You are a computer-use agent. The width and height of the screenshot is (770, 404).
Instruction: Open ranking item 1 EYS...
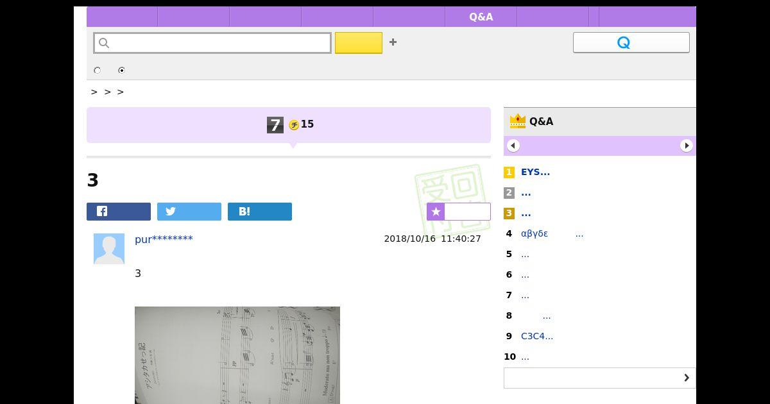(x=535, y=172)
